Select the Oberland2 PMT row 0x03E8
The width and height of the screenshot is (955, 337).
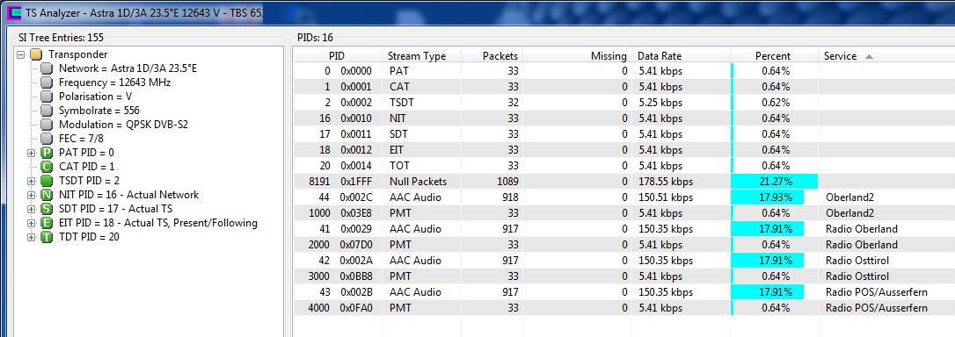coord(624,213)
